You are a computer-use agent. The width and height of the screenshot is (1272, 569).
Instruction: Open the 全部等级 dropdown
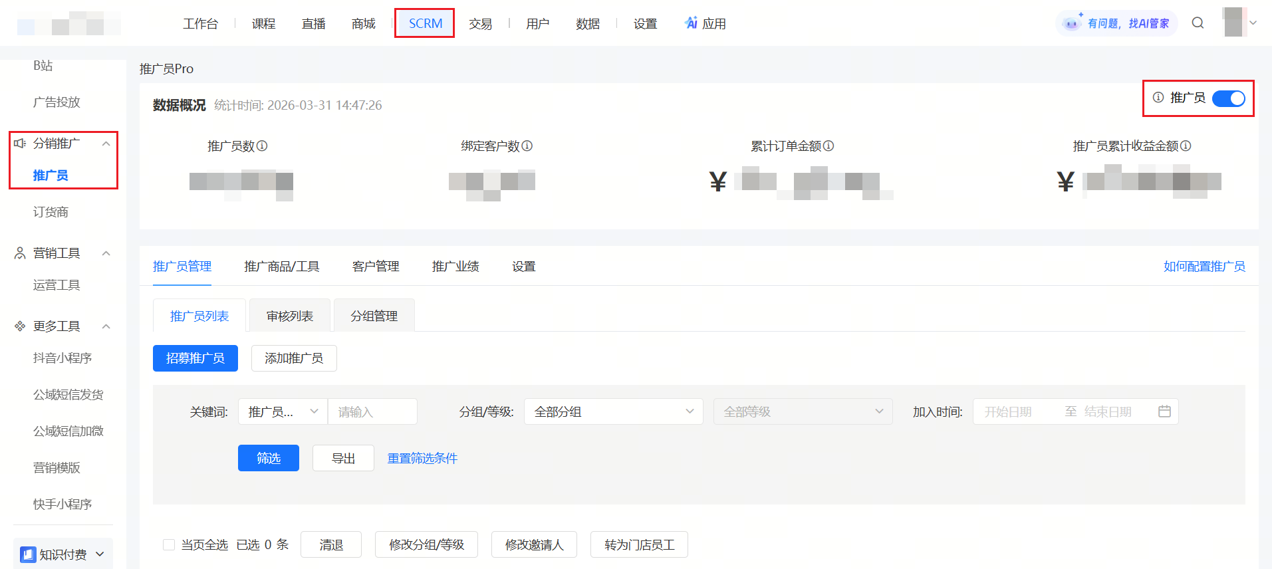(x=803, y=411)
